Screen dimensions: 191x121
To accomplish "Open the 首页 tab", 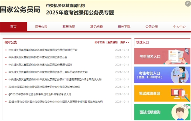I will tap(13, 26).
